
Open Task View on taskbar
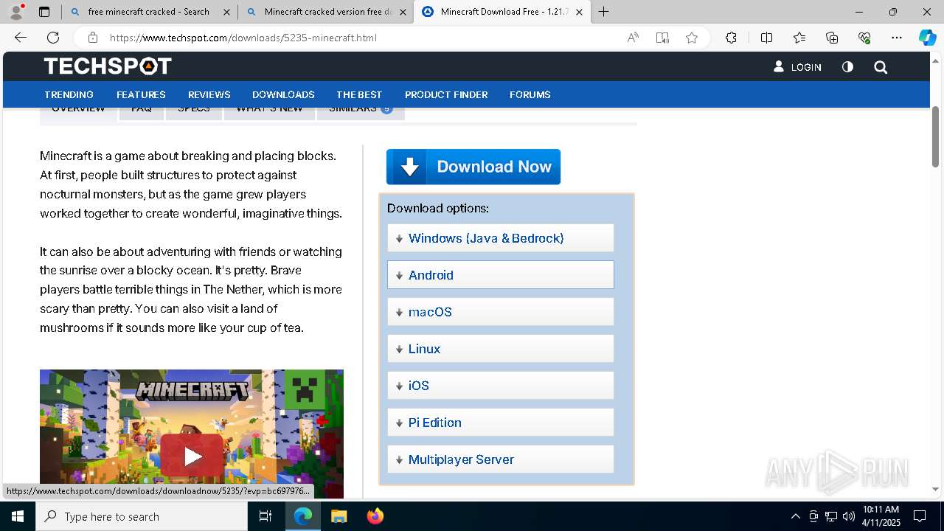coord(266,516)
